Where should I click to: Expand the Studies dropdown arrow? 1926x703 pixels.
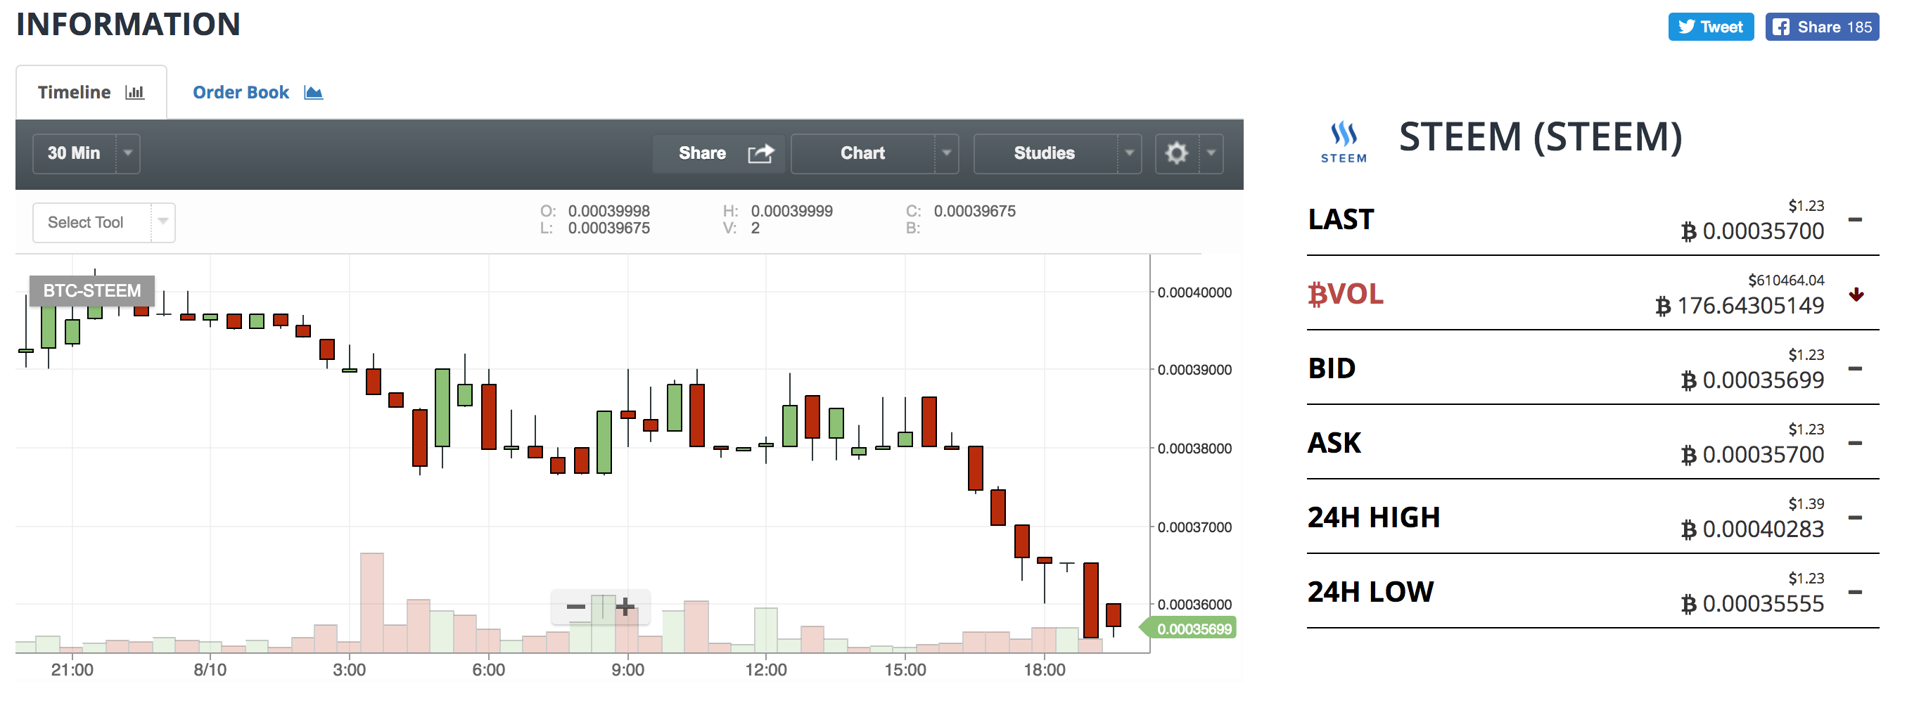coord(1130,153)
